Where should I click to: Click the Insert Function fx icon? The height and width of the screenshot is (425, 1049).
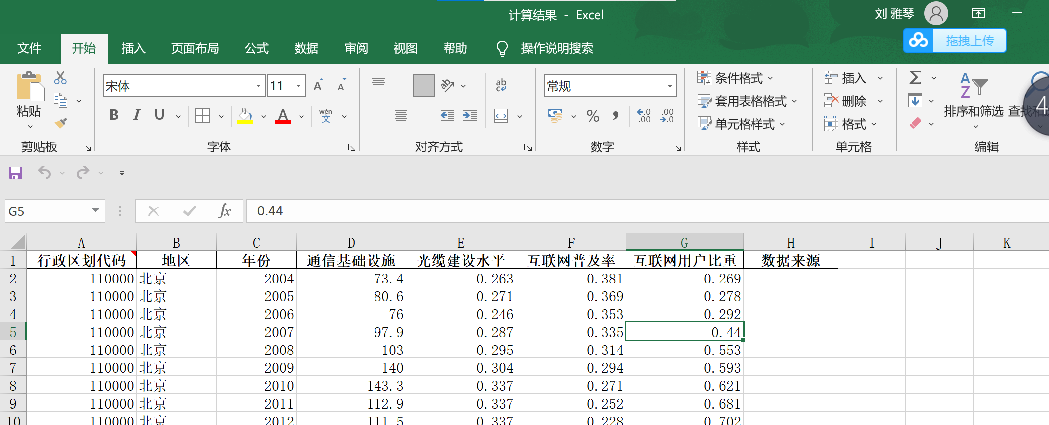coord(225,211)
